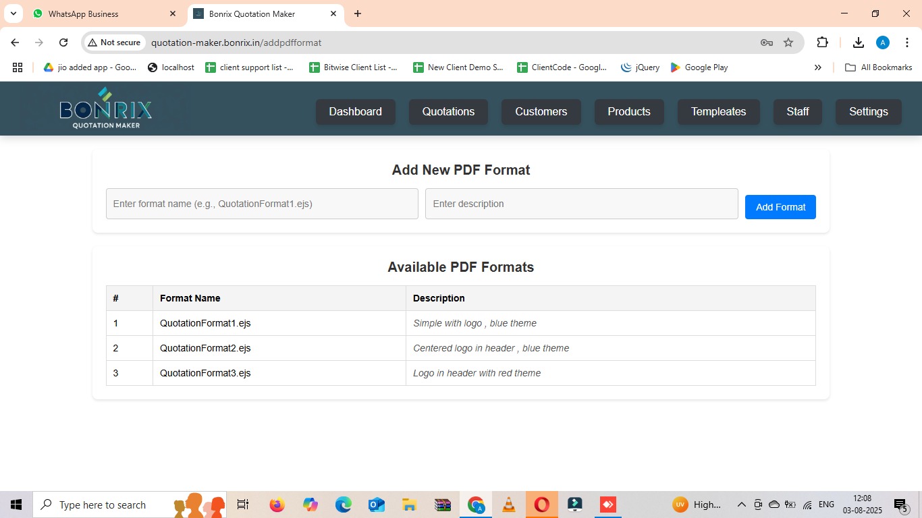922x518 pixels.
Task: Open Chrome downloads icon
Action: (858, 42)
